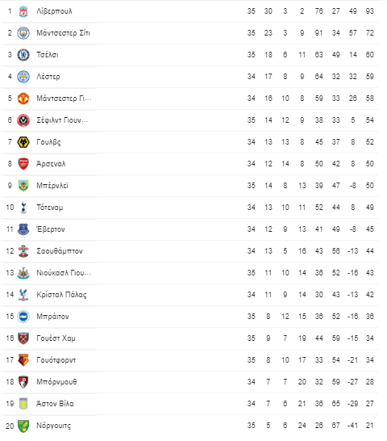
Task: Select the Chelsea club badge
Action: (23, 55)
